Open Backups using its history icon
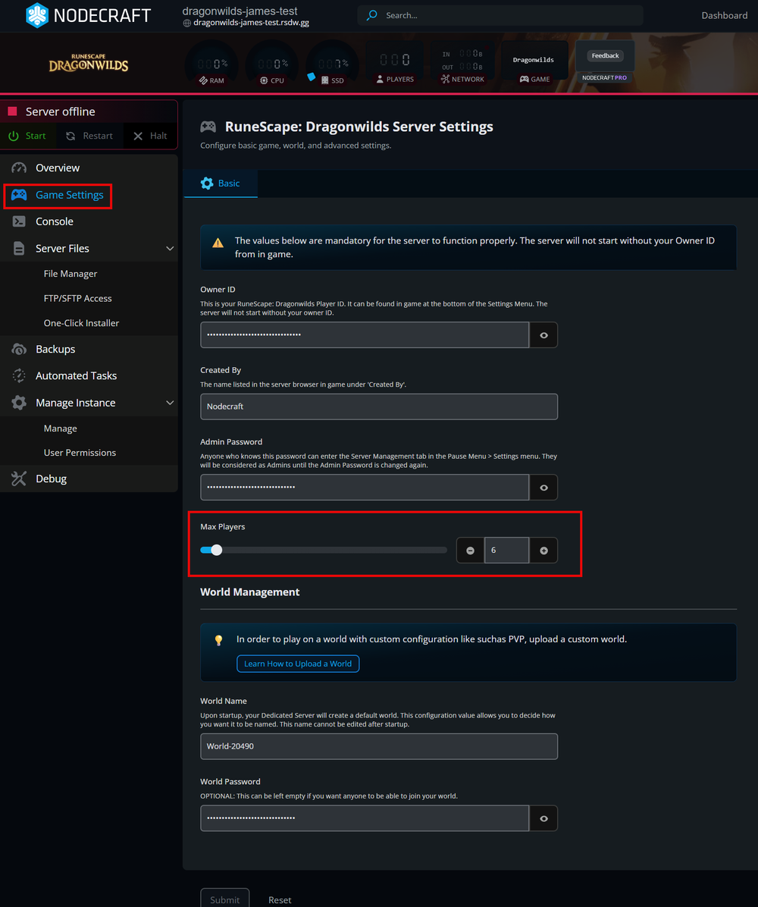The width and height of the screenshot is (758, 907). 18,349
